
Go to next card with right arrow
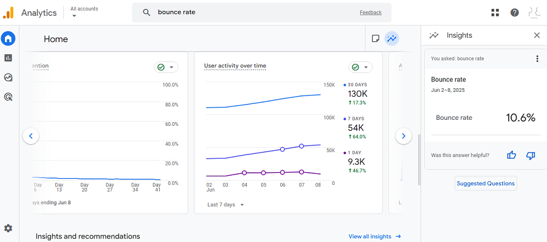[x=404, y=136]
